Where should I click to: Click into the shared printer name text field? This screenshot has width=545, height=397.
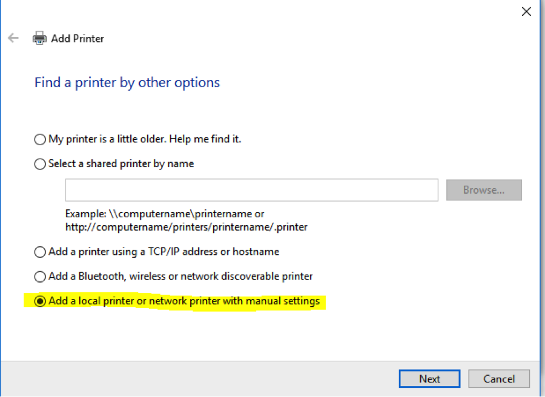[251, 190]
